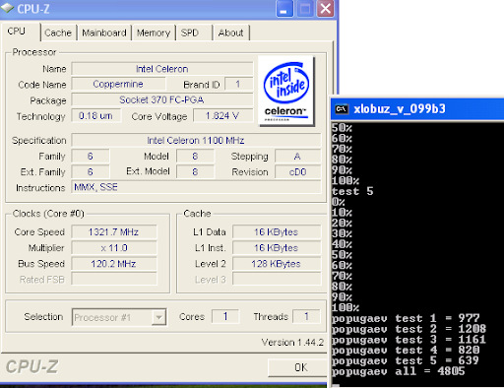This screenshot has height=388, width=504.
Task: Close the CPU-Z window
Action: (325, 9)
